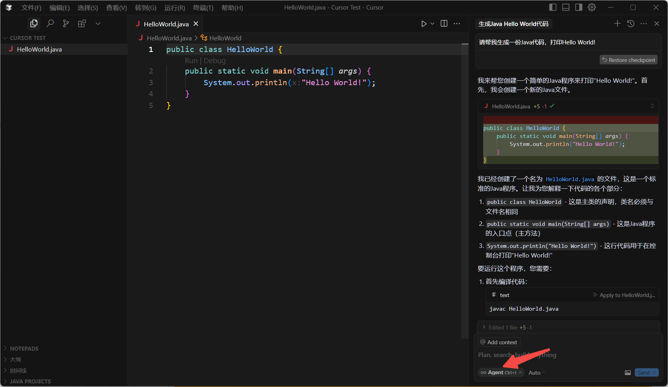Apply the javac command to HelloWorld.java

pos(624,295)
